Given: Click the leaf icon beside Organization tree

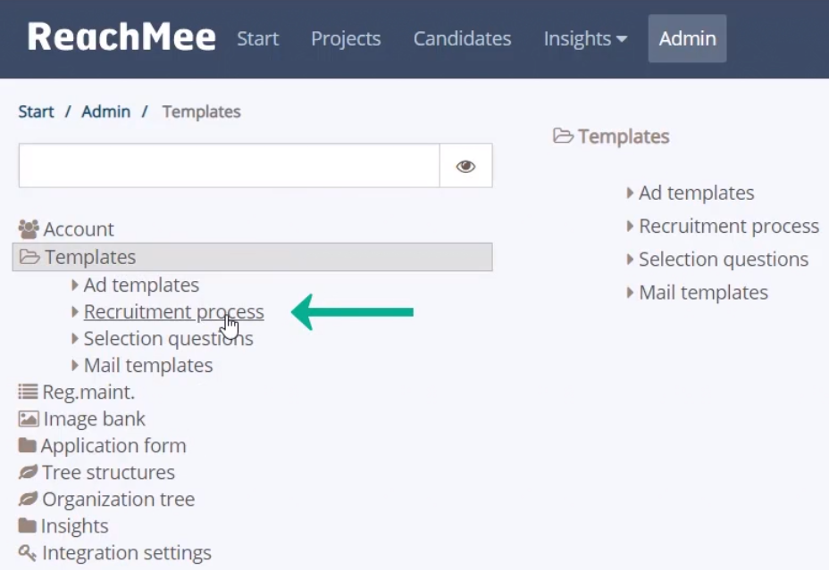Looking at the screenshot, I should point(28,499).
